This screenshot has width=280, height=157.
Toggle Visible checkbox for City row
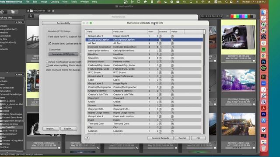(172, 127)
